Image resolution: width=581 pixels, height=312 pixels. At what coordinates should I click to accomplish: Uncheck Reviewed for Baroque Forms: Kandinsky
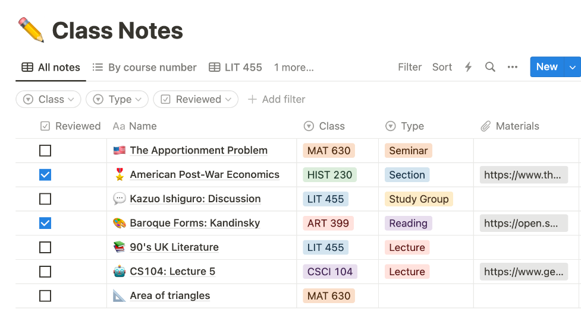tap(45, 223)
